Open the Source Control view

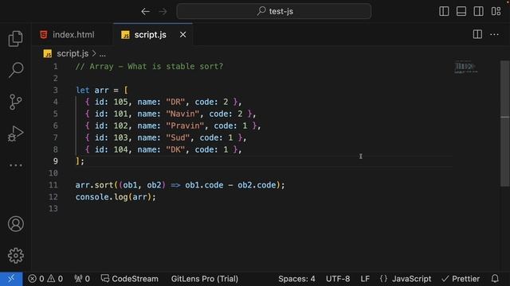(x=15, y=102)
